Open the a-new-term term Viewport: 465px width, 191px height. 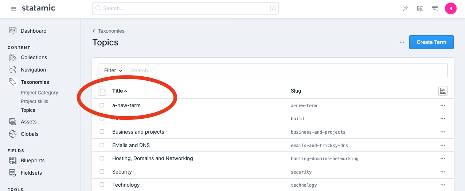[x=126, y=105]
